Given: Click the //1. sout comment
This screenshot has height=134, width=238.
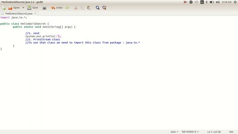Looking at the screenshot, I should coord(32,33).
